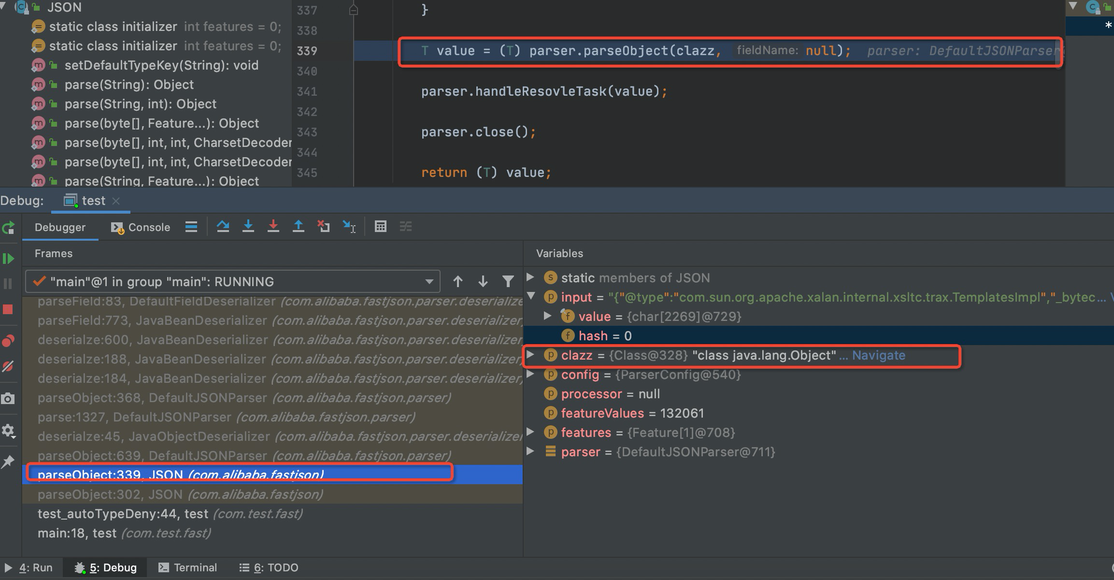Click the Force Step Into red arrow
1114x580 pixels.
tap(273, 226)
